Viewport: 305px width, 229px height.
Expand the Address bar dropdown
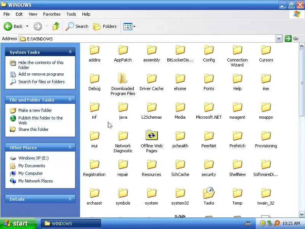(279, 39)
